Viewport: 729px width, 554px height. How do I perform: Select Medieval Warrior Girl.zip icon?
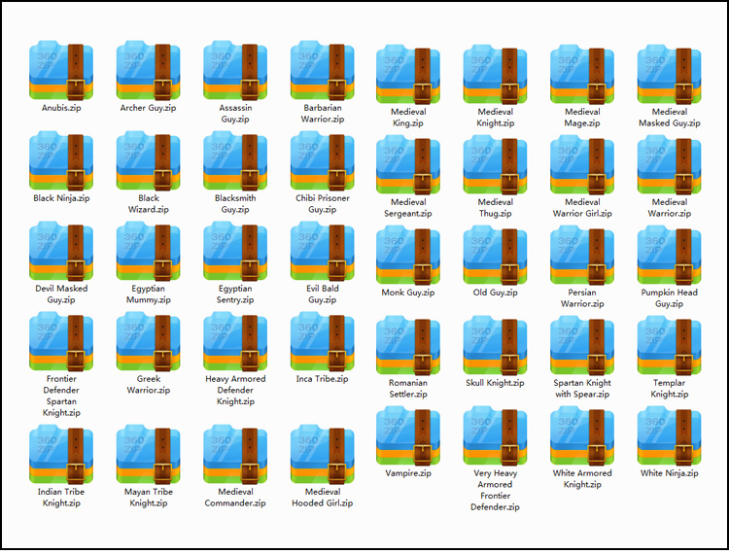click(582, 164)
